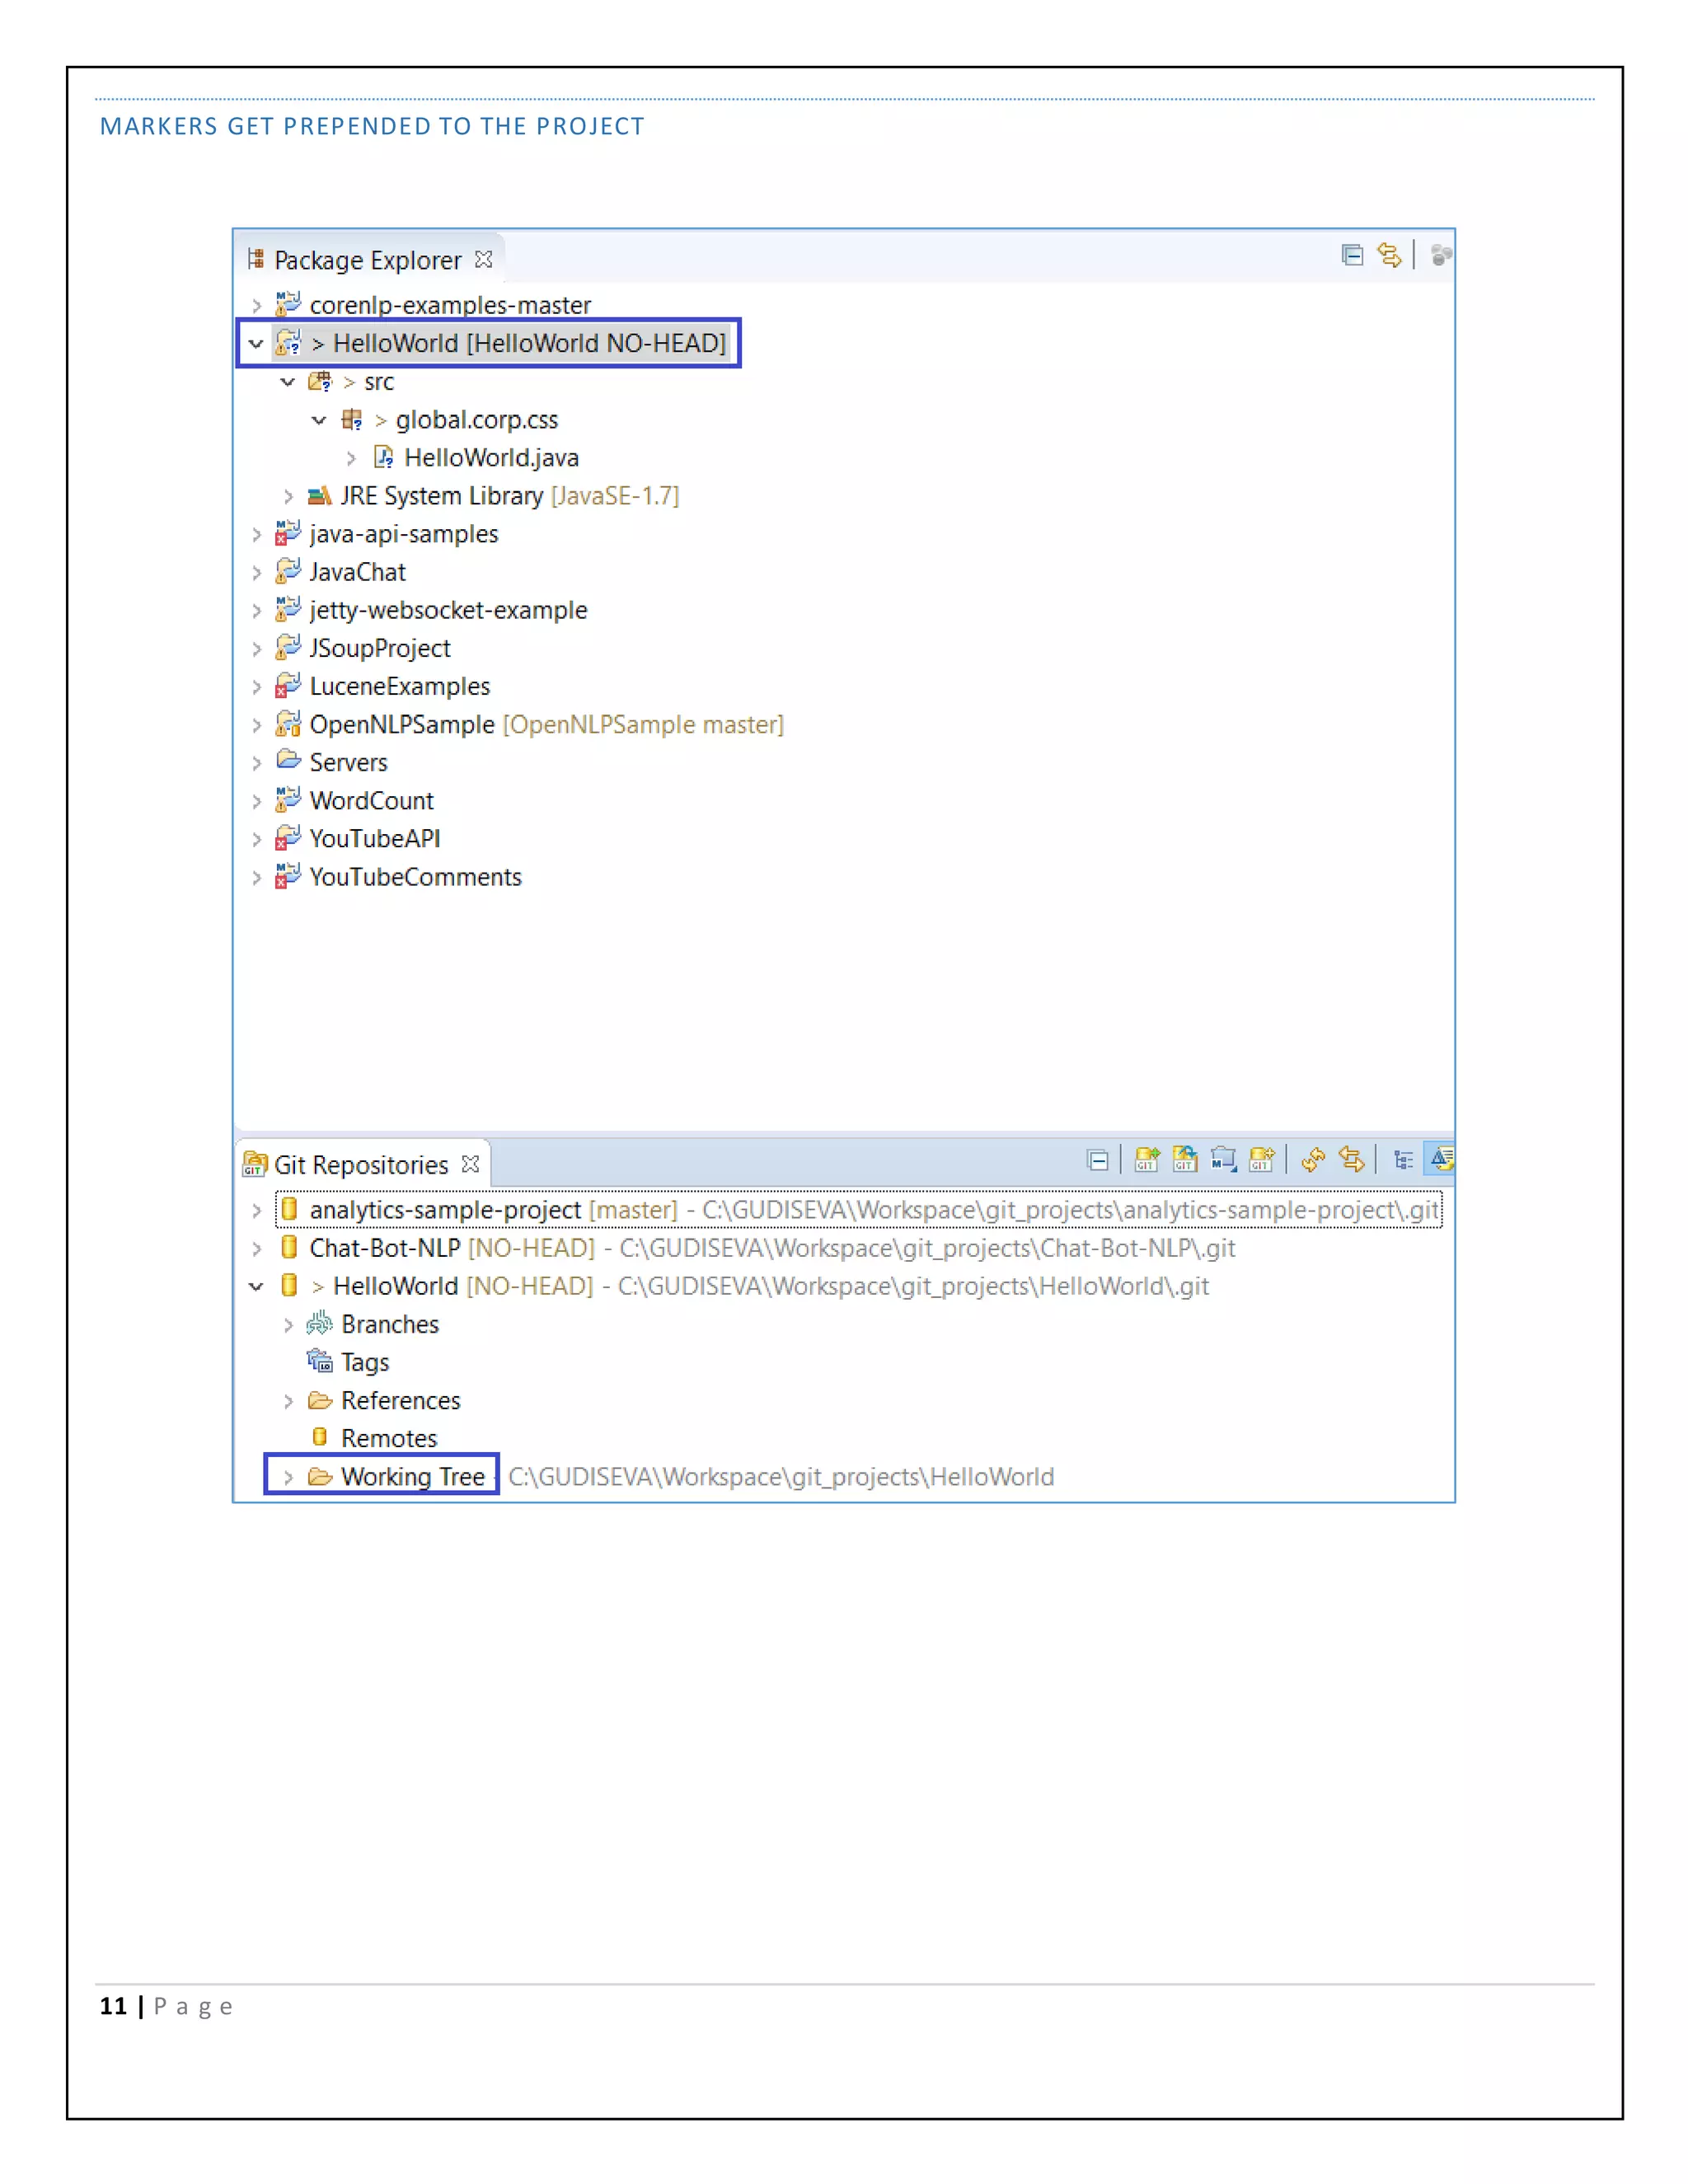Screen dimensions: 1688x2184
Task: Click Collapse All in Package Explorer toolbar
Action: click(1352, 256)
